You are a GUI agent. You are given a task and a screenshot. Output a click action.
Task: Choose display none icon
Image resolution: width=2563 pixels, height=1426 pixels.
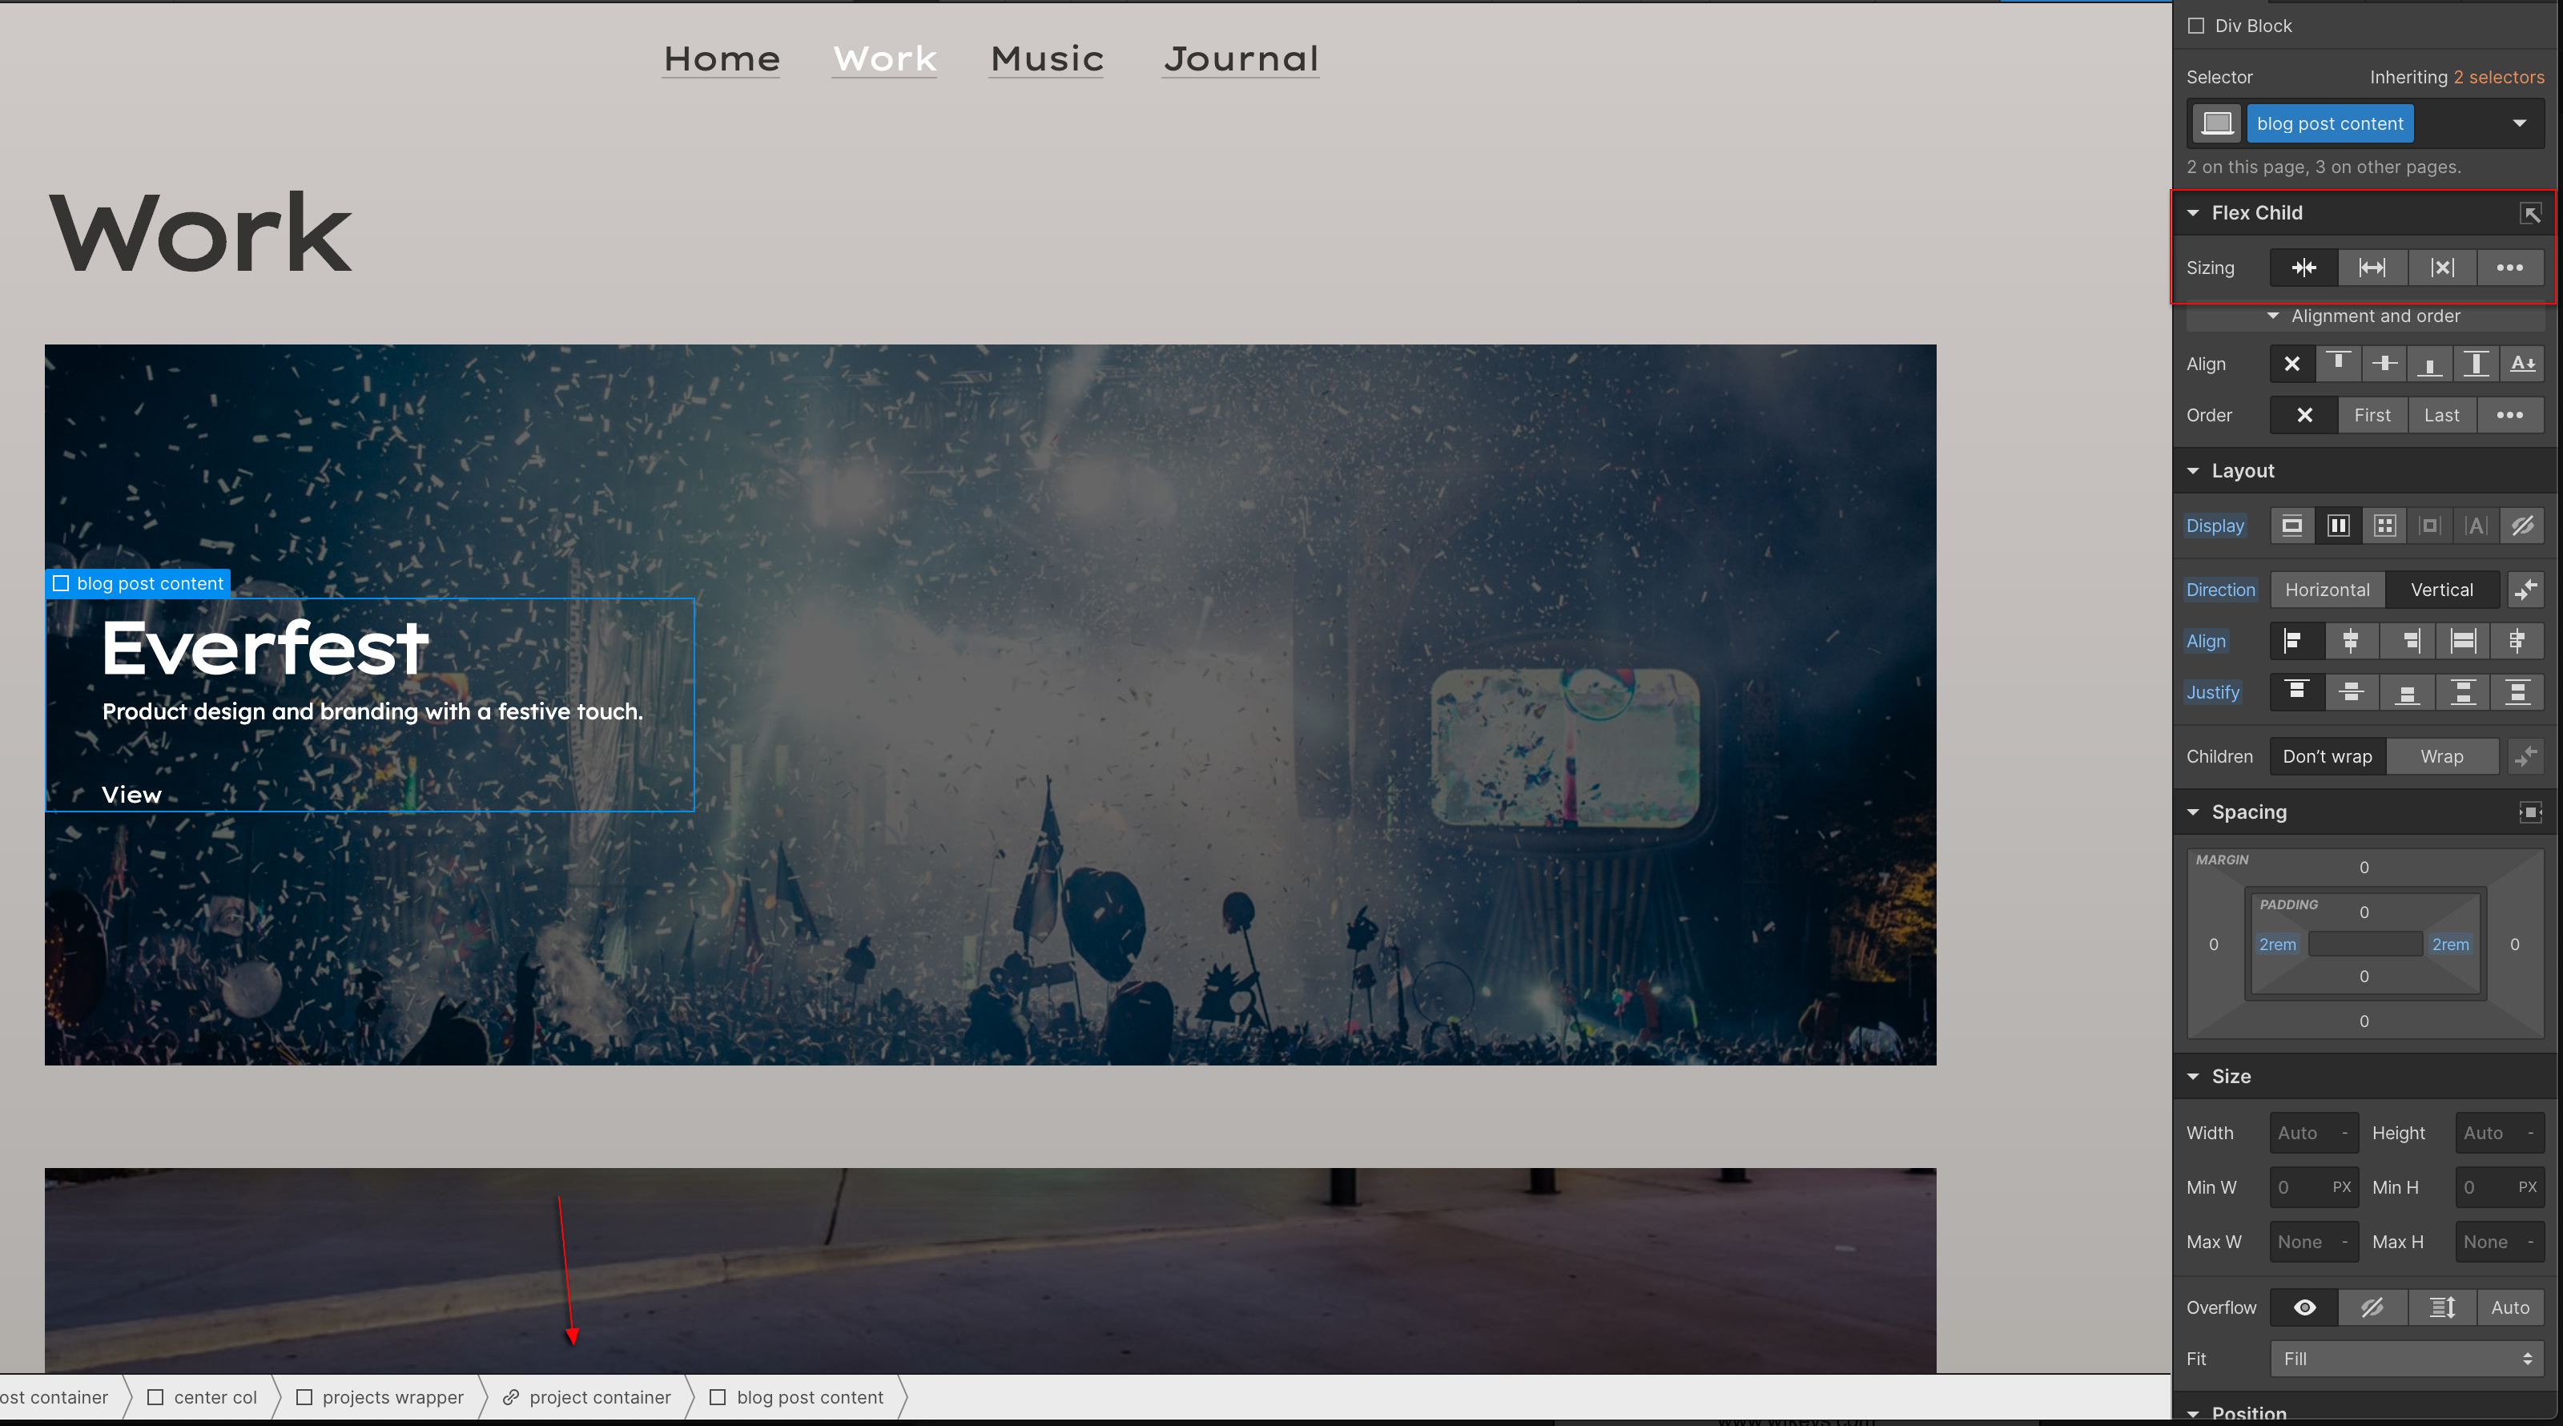[2521, 526]
